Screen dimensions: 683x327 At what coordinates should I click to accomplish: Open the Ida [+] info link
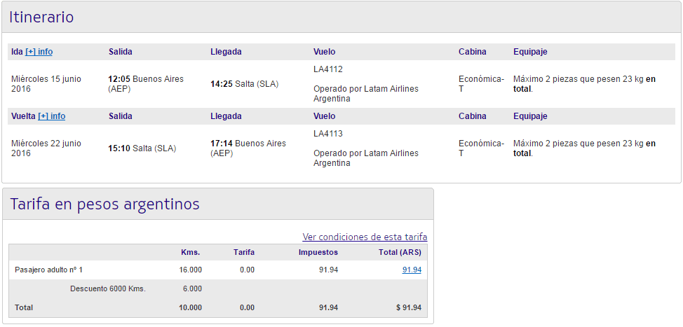39,52
